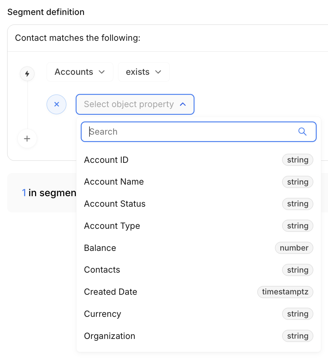Choose the Organization property
Image resolution: width=328 pixels, height=359 pixels.
click(x=110, y=336)
